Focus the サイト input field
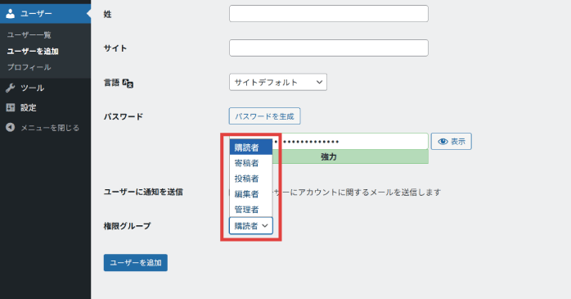The image size is (571, 299). (329, 48)
